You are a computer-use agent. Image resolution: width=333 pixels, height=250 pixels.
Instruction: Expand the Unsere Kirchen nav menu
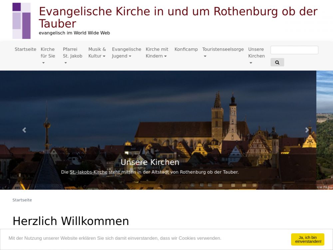coord(256,56)
